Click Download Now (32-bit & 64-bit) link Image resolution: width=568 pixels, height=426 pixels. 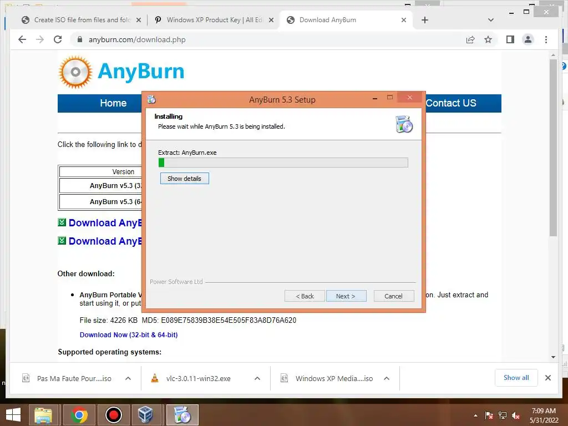click(x=129, y=334)
